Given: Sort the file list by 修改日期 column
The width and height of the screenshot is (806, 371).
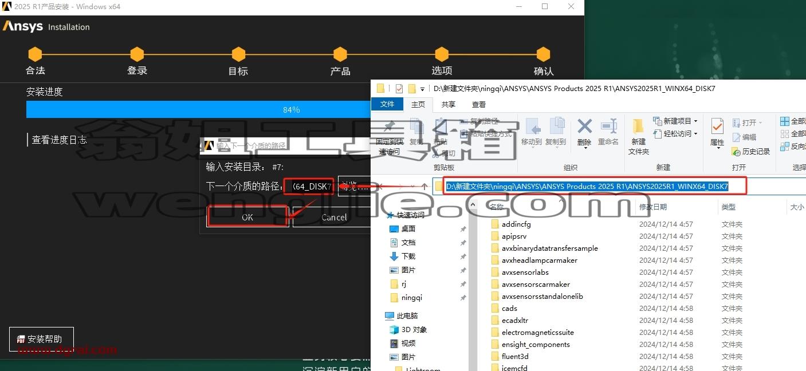Looking at the screenshot, I should coord(653,207).
